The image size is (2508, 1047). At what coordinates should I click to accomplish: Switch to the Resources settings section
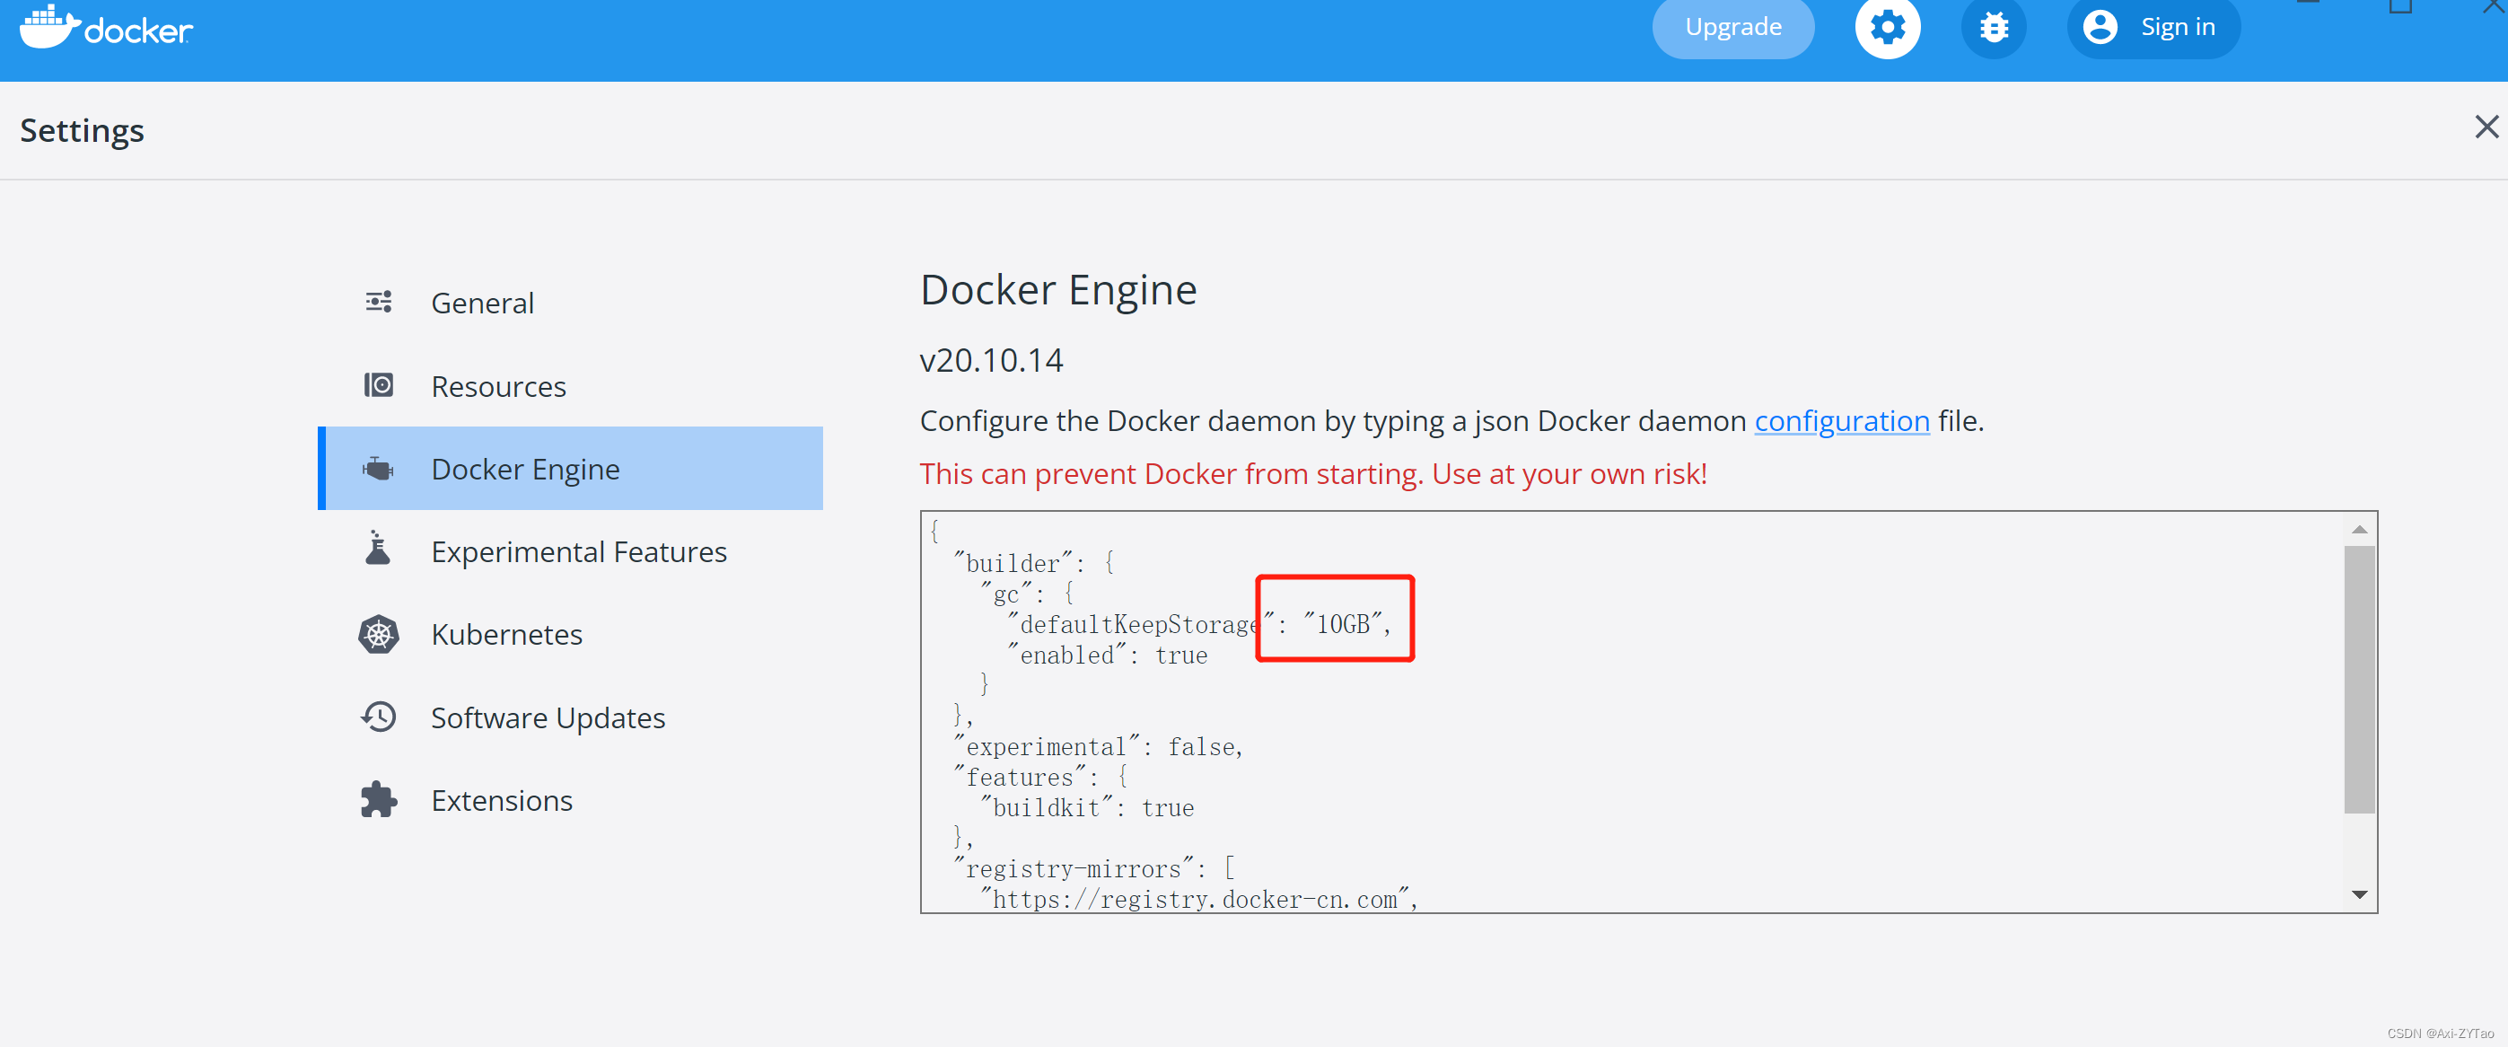click(497, 387)
